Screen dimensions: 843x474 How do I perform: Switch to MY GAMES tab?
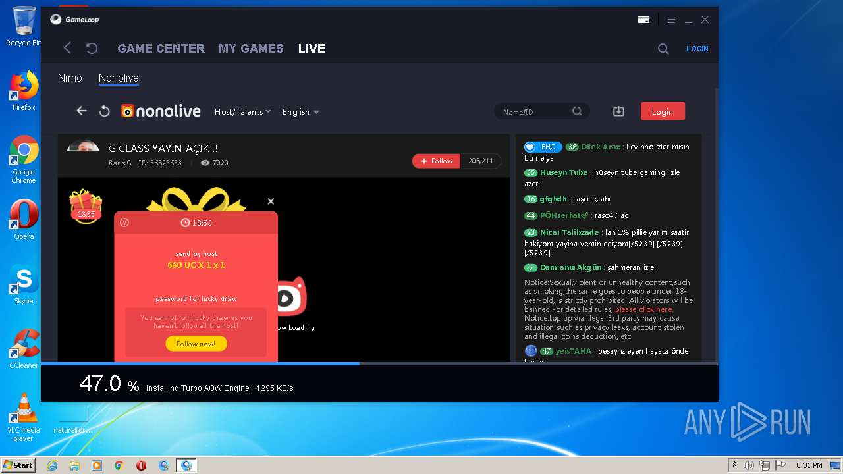pos(251,49)
